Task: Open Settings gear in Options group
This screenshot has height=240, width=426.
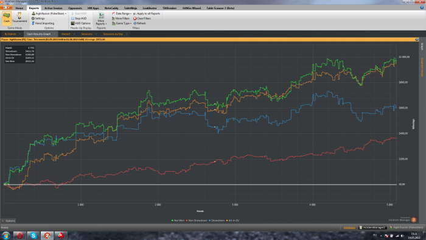Action: tap(38, 18)
